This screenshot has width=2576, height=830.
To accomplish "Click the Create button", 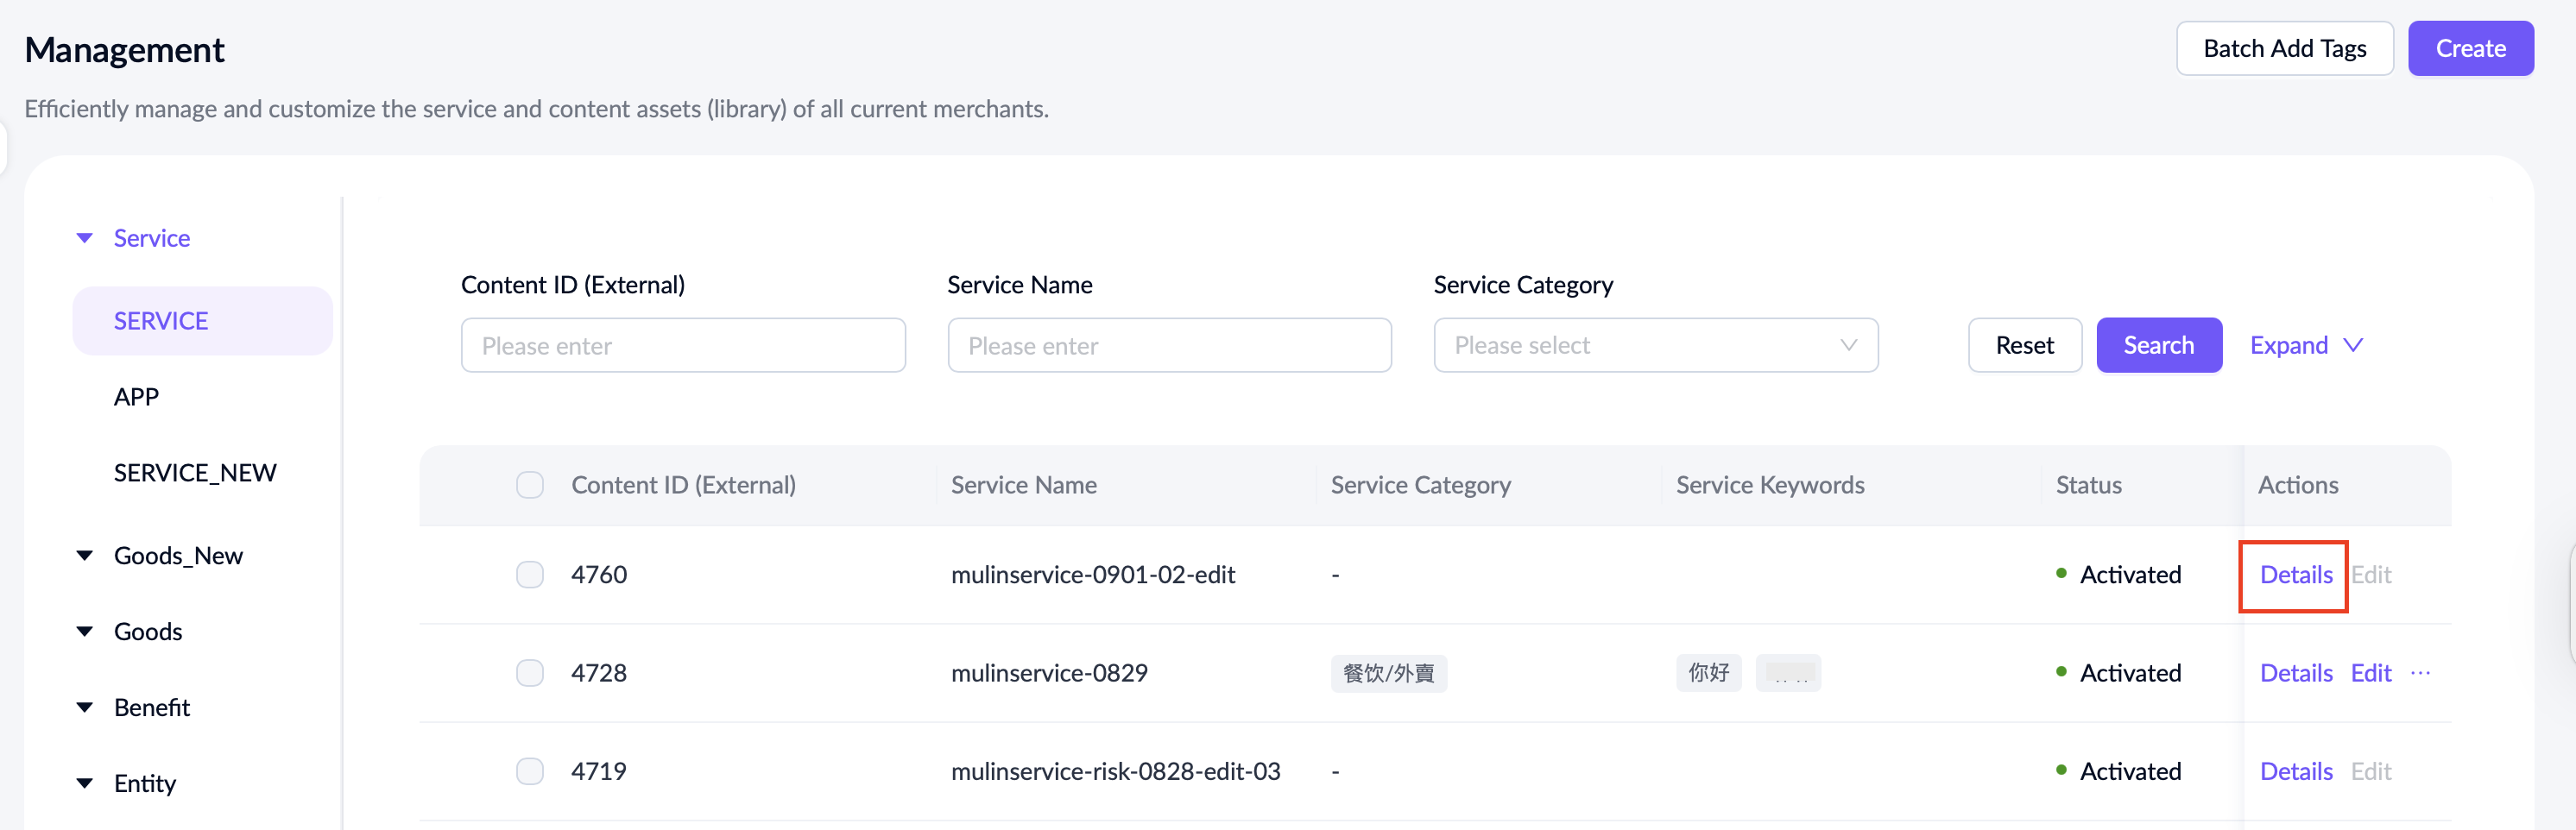I will 2469,49.
